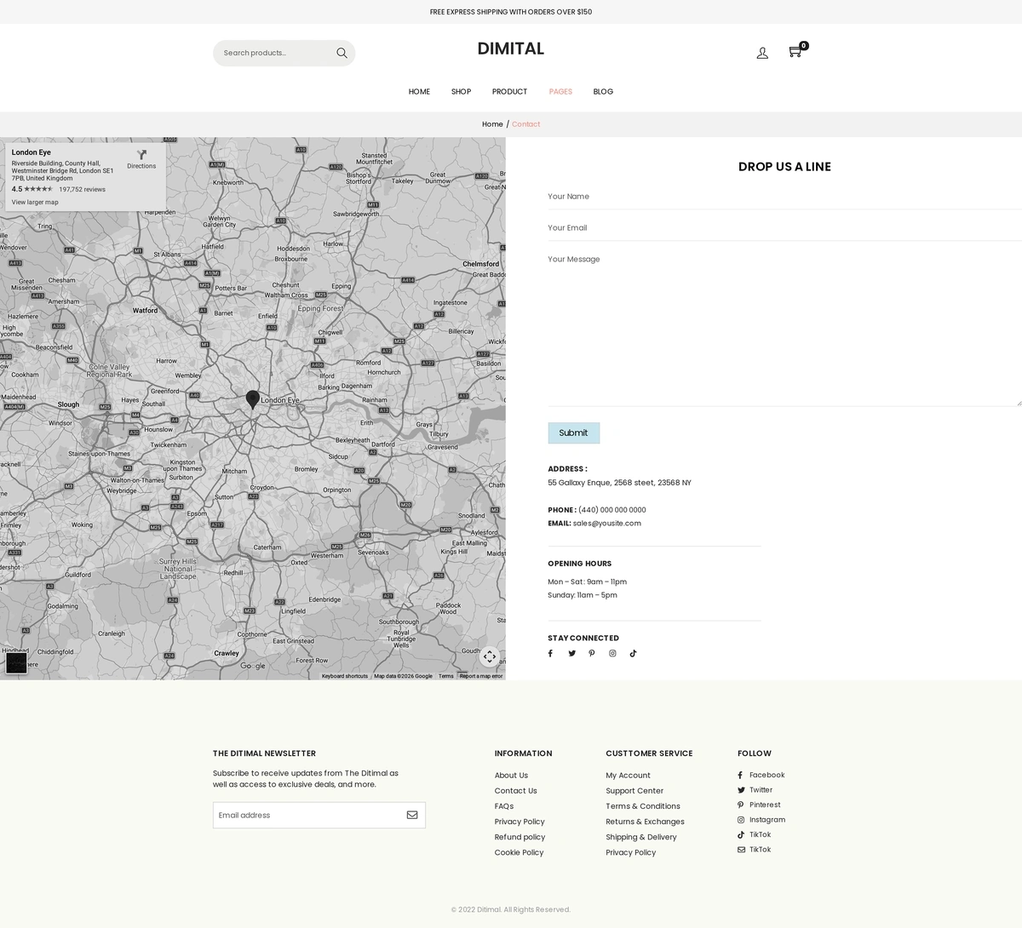Expand the PRODUCT navigation menu
1022x928 pixels.
[509, 92]
